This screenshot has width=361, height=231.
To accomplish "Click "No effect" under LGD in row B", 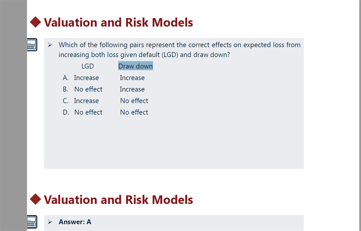I will [x=88, y=89].
